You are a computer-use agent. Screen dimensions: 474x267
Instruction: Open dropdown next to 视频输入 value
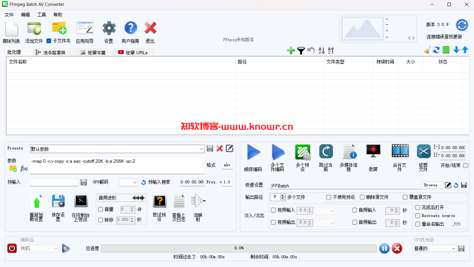tap(325, 211)
